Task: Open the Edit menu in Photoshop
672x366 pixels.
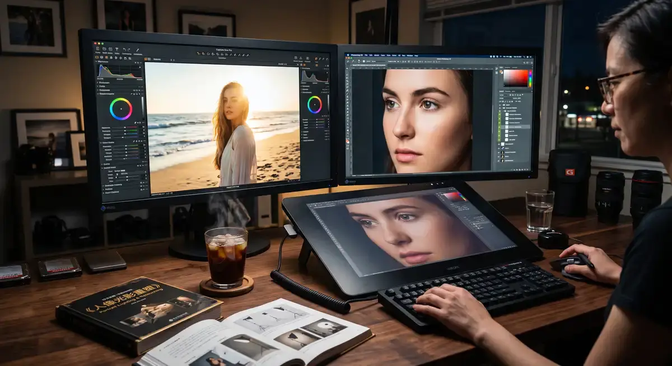Action: tap(371, 55)
